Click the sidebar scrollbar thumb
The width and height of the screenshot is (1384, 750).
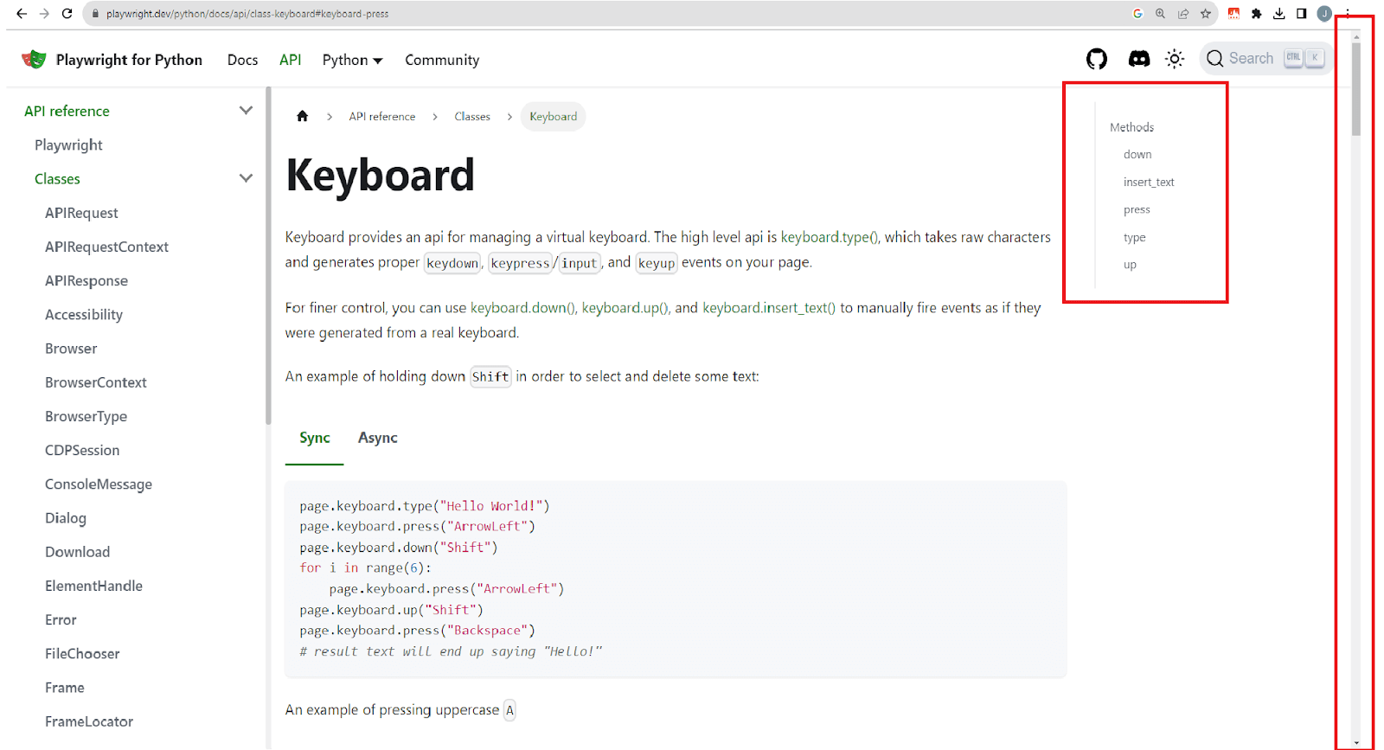268,256
